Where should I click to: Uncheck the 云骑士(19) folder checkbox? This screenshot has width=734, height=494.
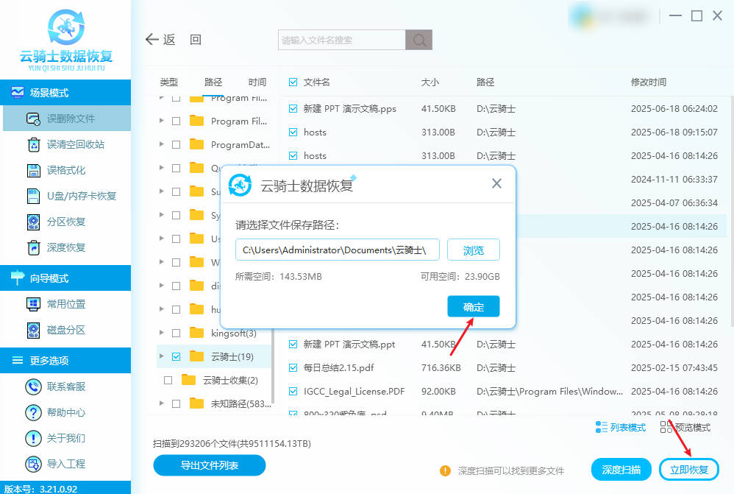[176, 356]
